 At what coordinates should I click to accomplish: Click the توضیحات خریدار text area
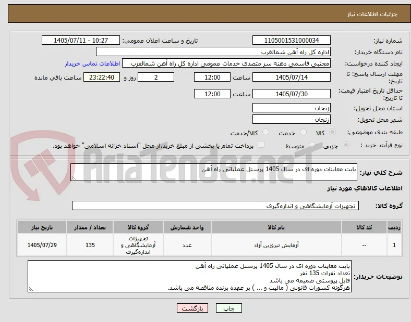(x=189, y=276)
